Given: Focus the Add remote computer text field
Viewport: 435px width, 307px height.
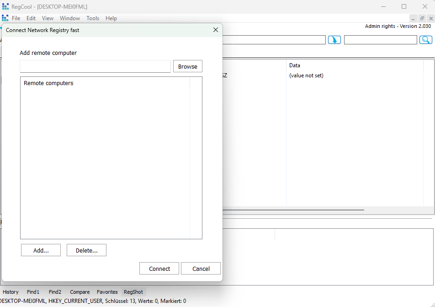Looking at the screenshot, I should pyautogui.click(x=95, y=66).
